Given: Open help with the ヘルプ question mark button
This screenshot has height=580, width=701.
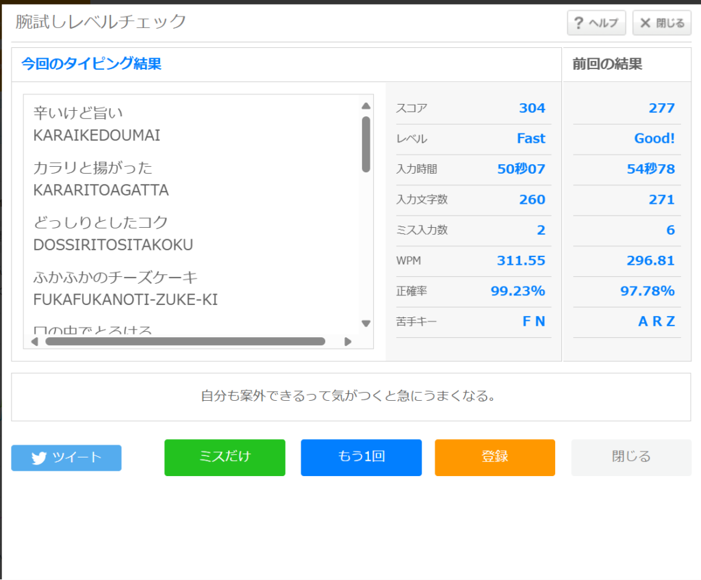Looking at the screenshot, I should click(x=596, y=23).
